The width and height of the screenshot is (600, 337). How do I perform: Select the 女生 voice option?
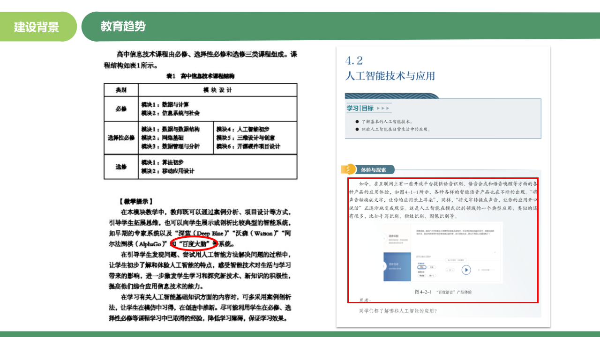coord(432,267)
